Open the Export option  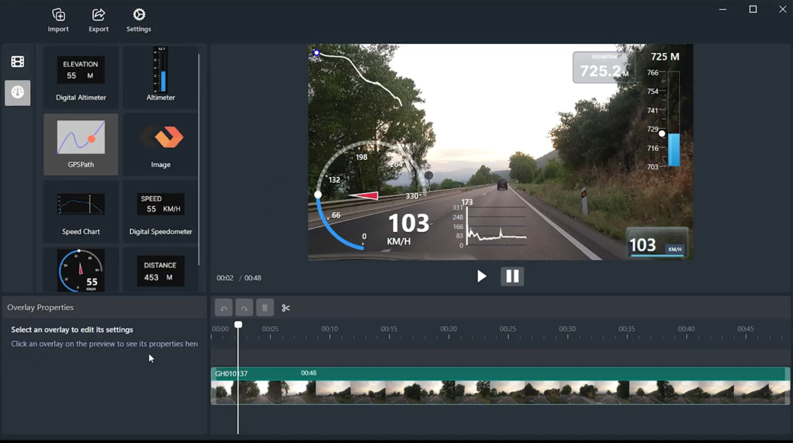pyautogui.click(x=99, y=20)
